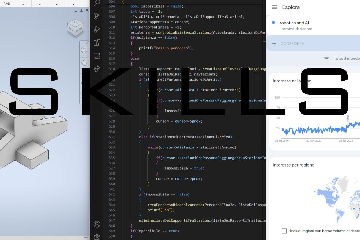Open the Source Control view

97,16
